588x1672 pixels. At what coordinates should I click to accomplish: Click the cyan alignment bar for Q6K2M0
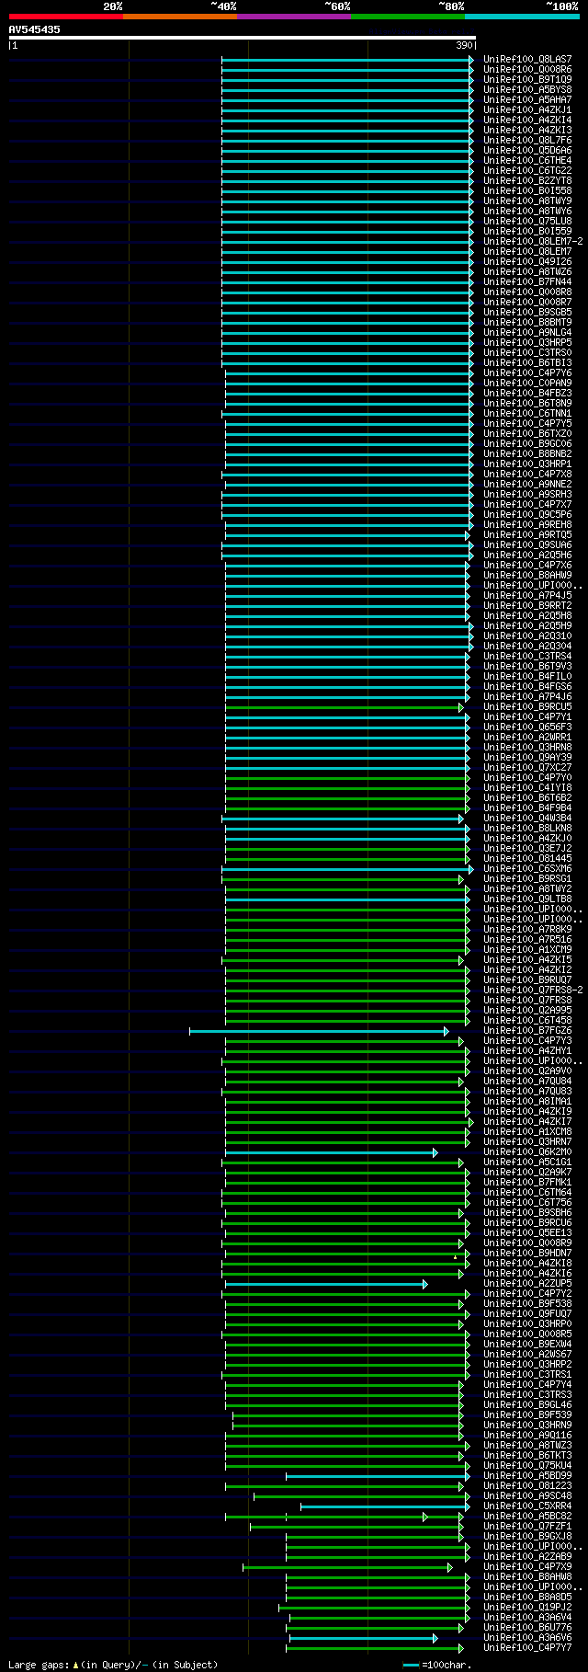332,1152
